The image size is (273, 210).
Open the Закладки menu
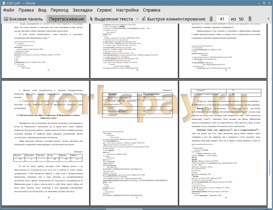click(82, 10)
